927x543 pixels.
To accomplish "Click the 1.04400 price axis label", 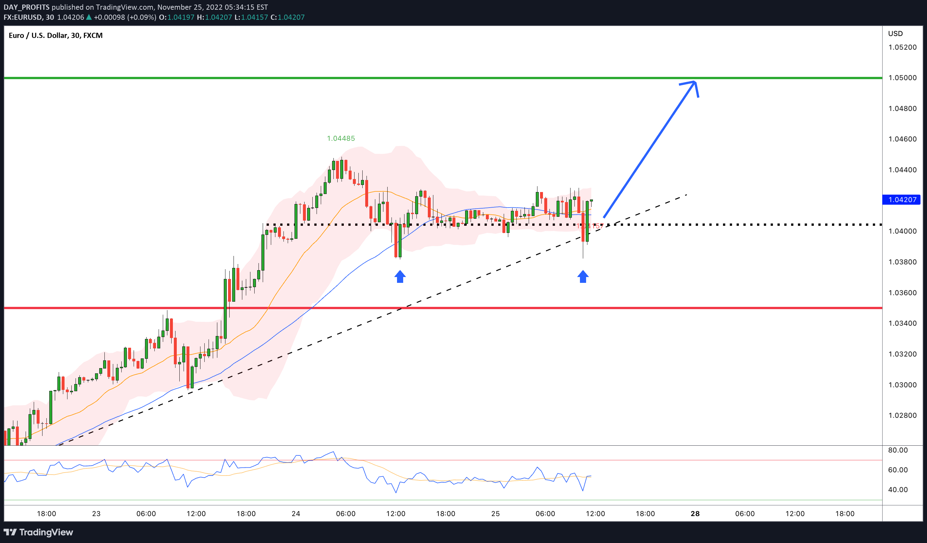I will click(902, 170).
